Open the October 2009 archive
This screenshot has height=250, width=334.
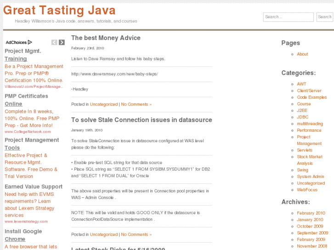(310, 226)
